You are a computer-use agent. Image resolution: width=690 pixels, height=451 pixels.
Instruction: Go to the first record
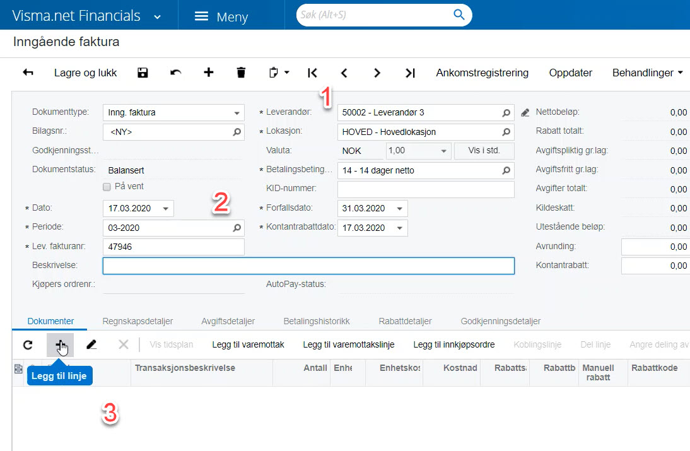pyautogui.click(x=312, y=73)
